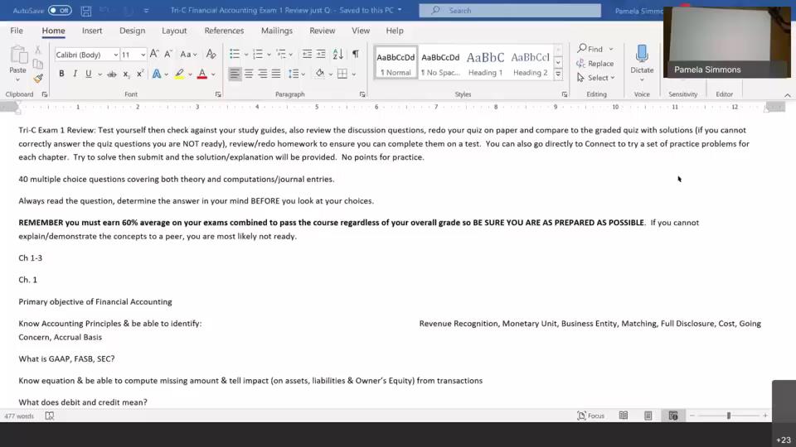Open the Find tool
The width and height of the screenshot is (796, 447).
tap(590, 49)
